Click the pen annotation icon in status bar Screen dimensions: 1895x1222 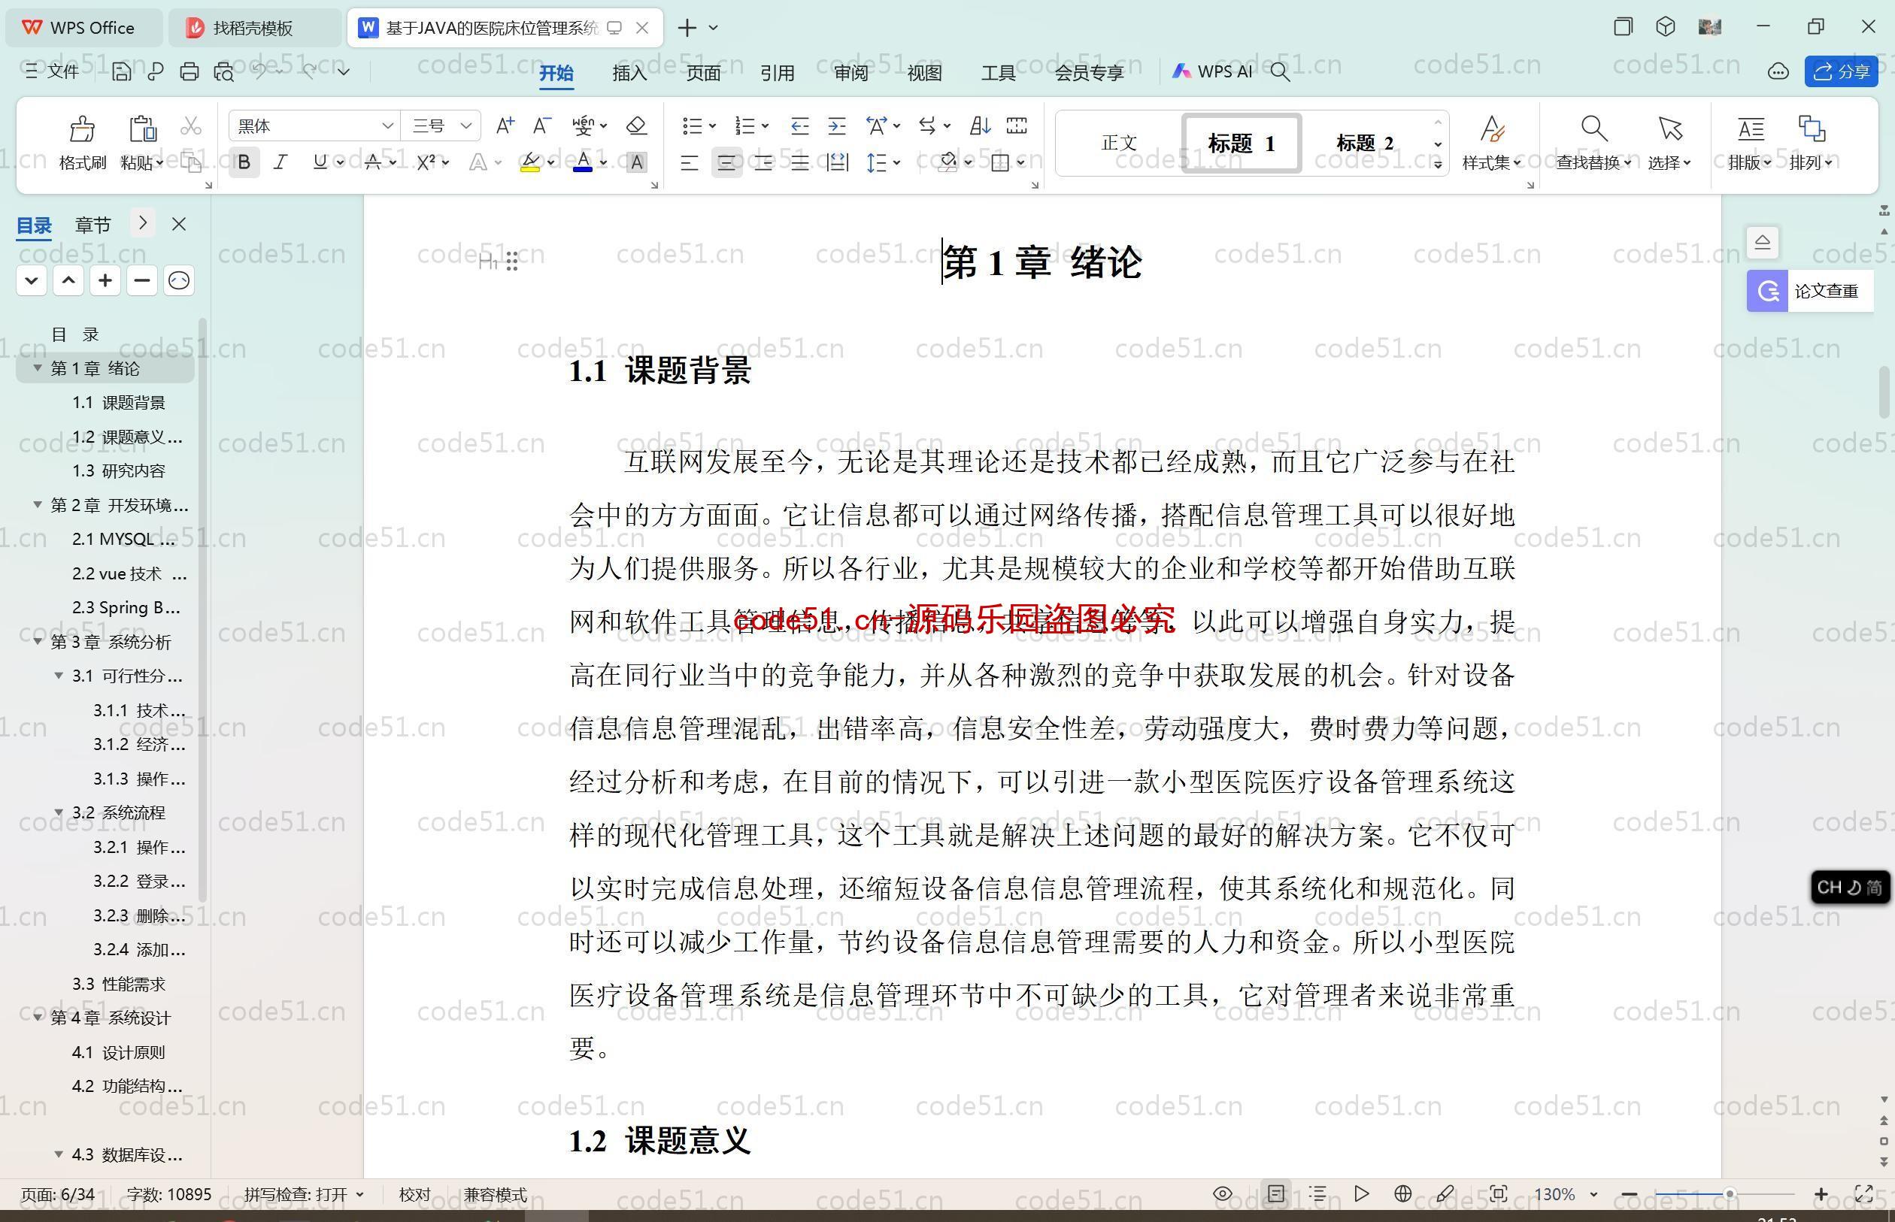(x=1445, y=1193)
